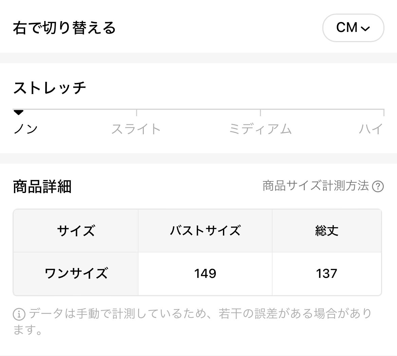Click the バストサイズ column header
This screenshot has height=356, width=397.
tap(205, 231)
